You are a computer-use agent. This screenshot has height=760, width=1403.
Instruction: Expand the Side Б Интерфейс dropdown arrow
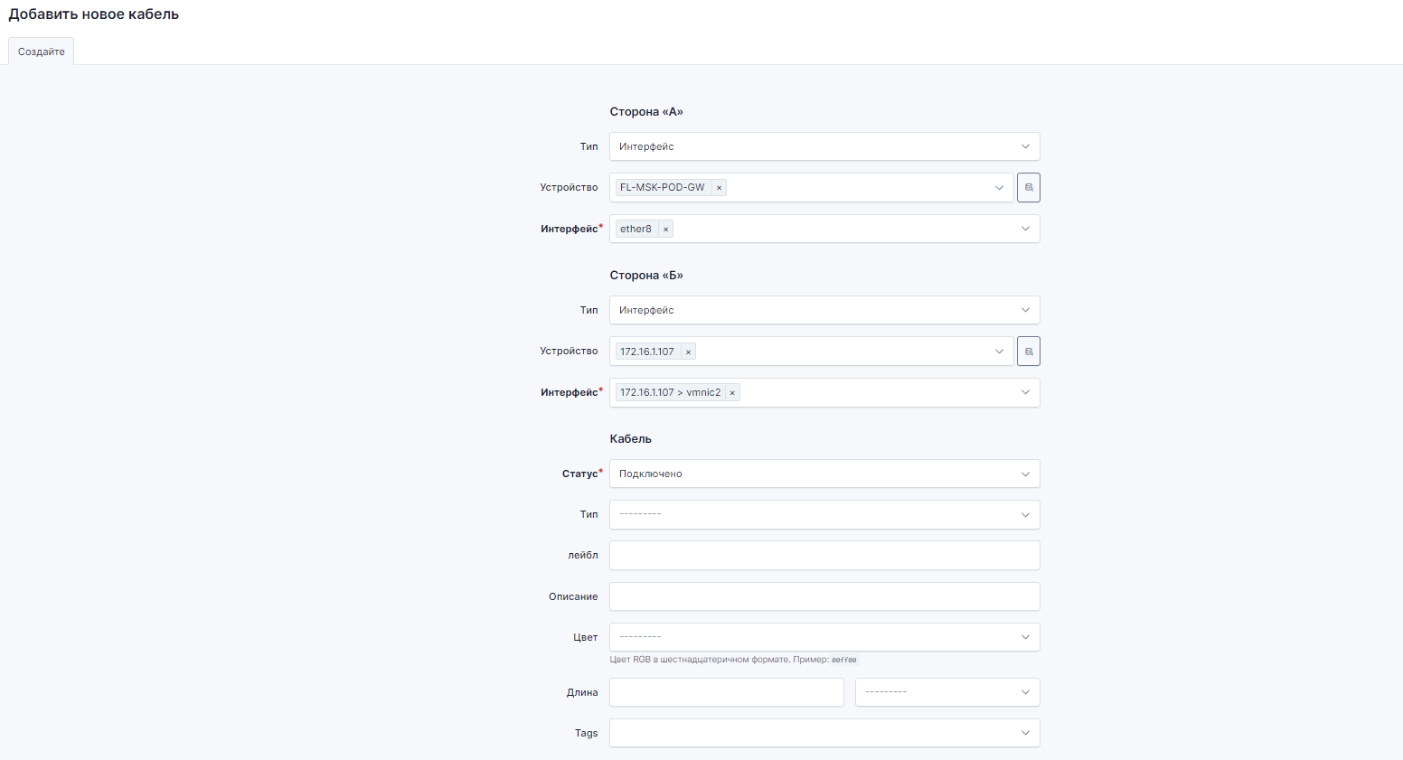[1025, 392]
